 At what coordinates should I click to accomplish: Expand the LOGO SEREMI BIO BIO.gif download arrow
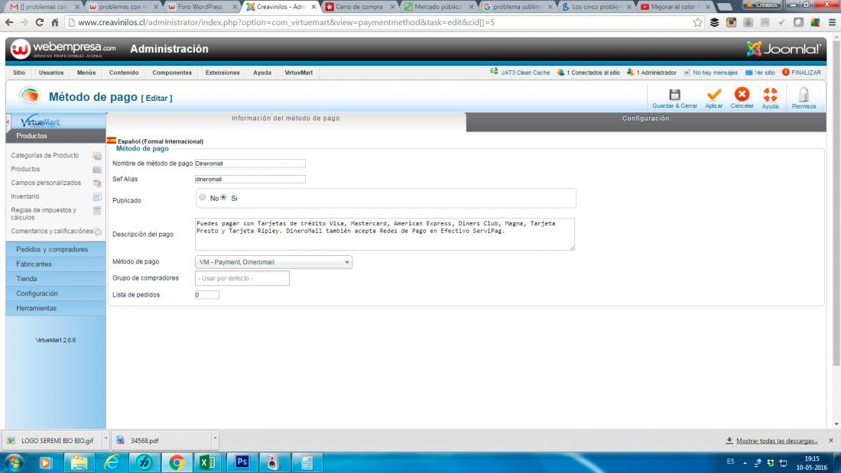click(x=106, y=439)
